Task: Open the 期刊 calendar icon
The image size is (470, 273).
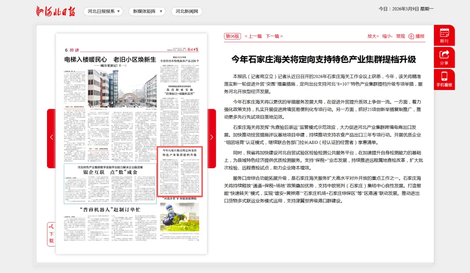Action: click(444, 35)
